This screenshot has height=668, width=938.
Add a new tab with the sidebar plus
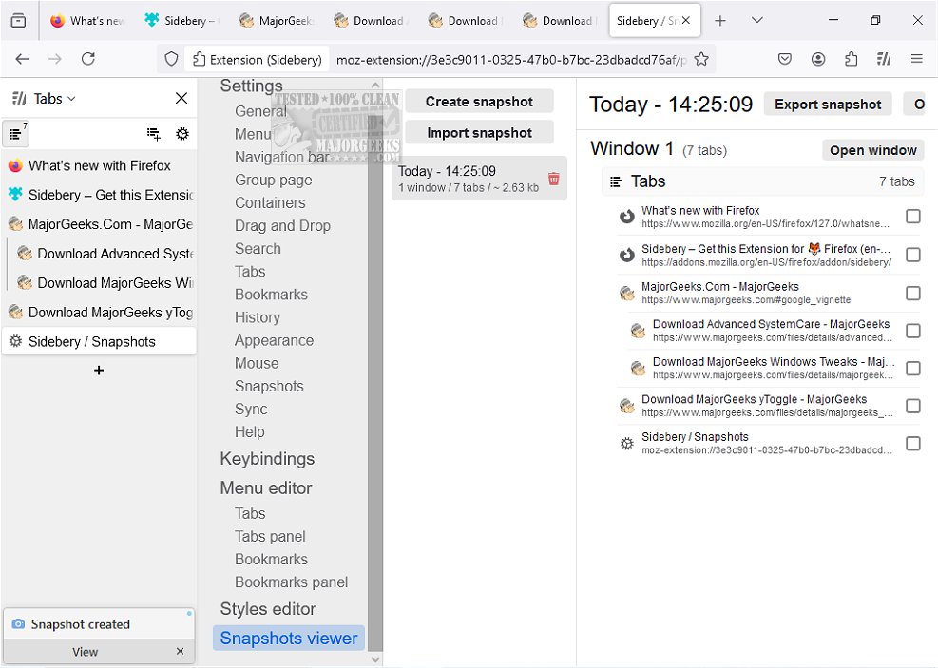99,371
